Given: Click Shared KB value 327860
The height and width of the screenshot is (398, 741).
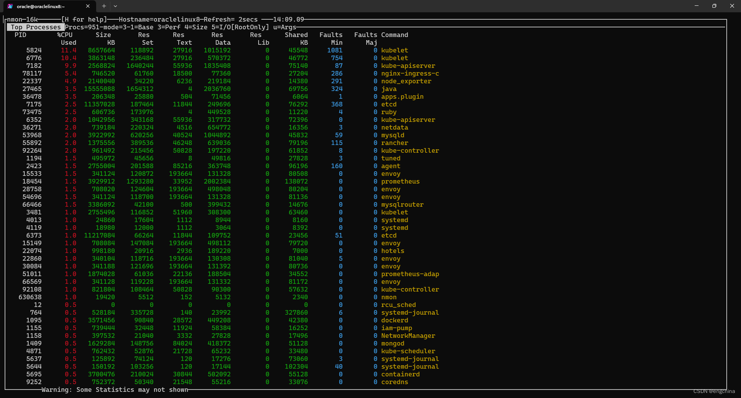Looking at the screenshot, I should 296,312.
